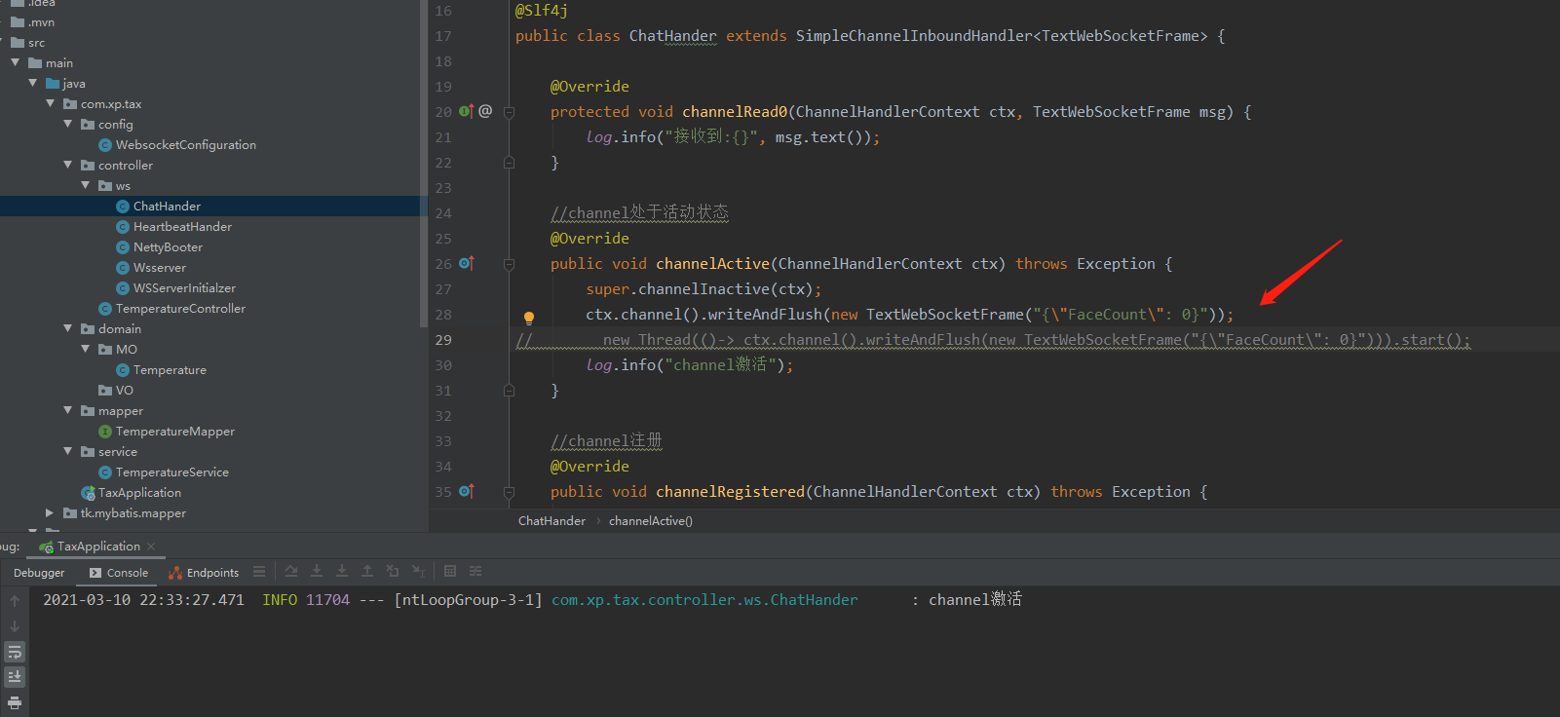Image resolution: width=1560 pixels, height=717 pixels.
Task: Expand the tk.mybatis.mapper package
Action: click(50, 512)
